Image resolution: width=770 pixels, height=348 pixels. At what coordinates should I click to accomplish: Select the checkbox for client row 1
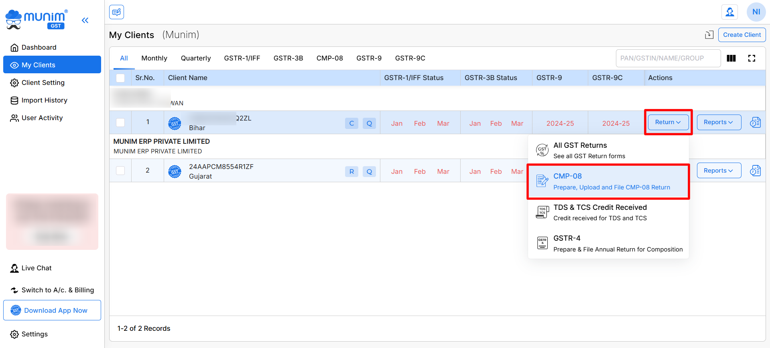pos(120,123)
